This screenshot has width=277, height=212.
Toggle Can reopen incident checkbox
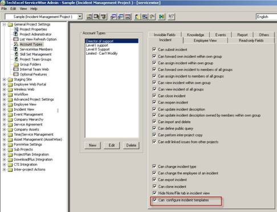coord(154,102)
